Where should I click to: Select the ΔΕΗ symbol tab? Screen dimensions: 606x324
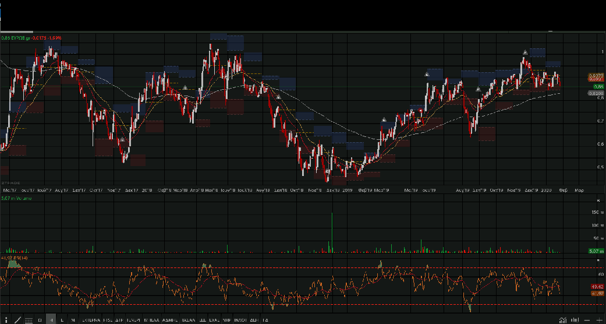254,320
